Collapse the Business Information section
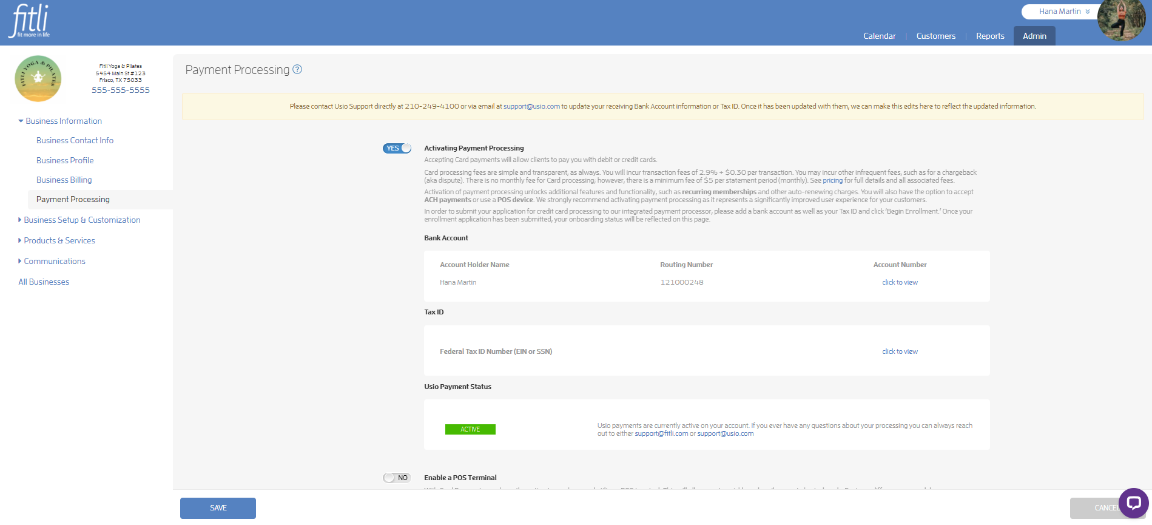 [x=60, y=121]
